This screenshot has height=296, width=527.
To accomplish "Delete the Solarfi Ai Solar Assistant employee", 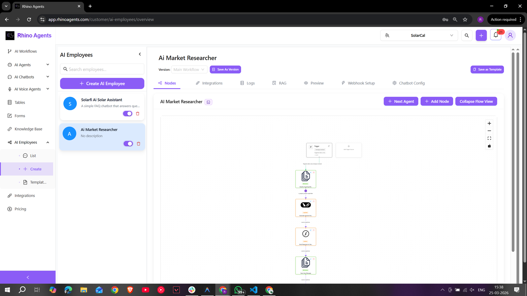I will tap(138, 113).
